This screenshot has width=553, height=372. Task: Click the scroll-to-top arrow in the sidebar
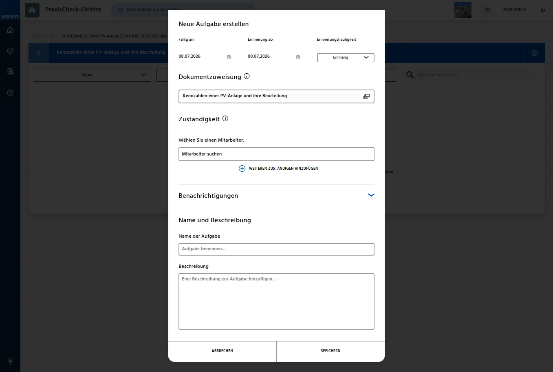pyautogui.click(x=10, y=361)
